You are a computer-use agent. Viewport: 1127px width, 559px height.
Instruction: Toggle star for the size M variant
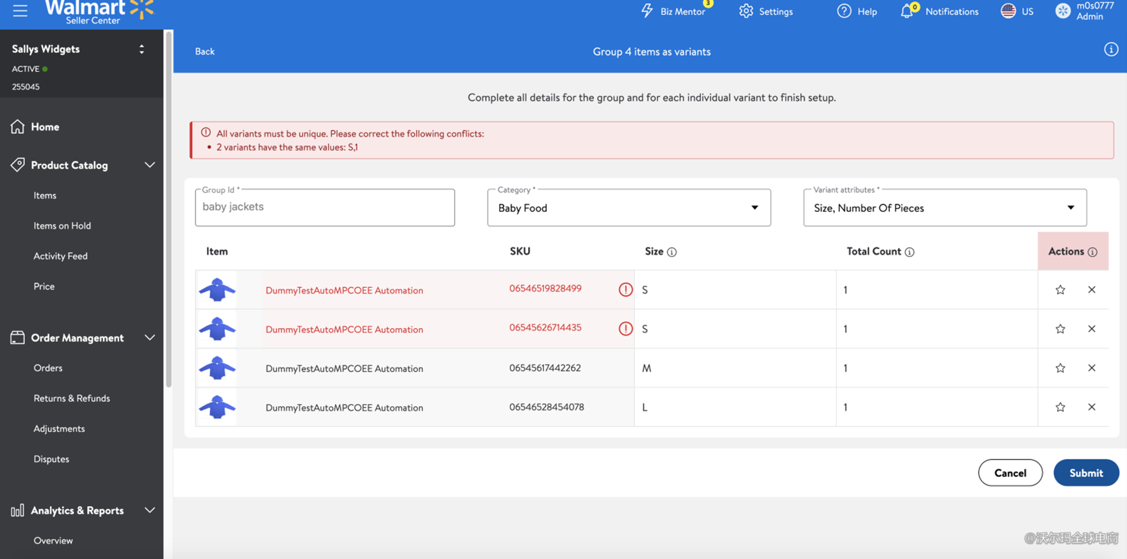pos(1060,368)
